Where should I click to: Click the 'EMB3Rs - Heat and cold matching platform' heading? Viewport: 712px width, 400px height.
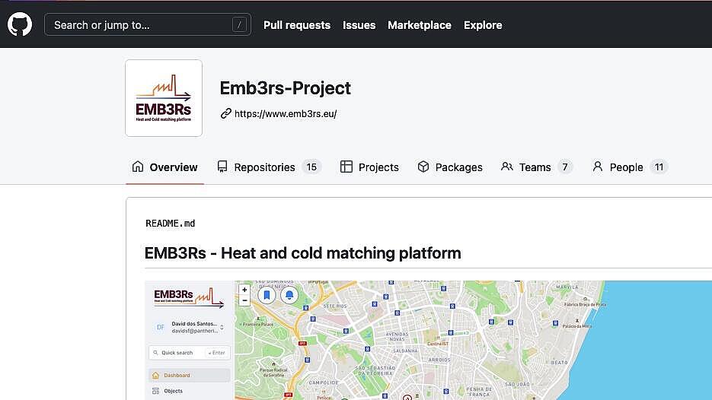tap(302, 253)
